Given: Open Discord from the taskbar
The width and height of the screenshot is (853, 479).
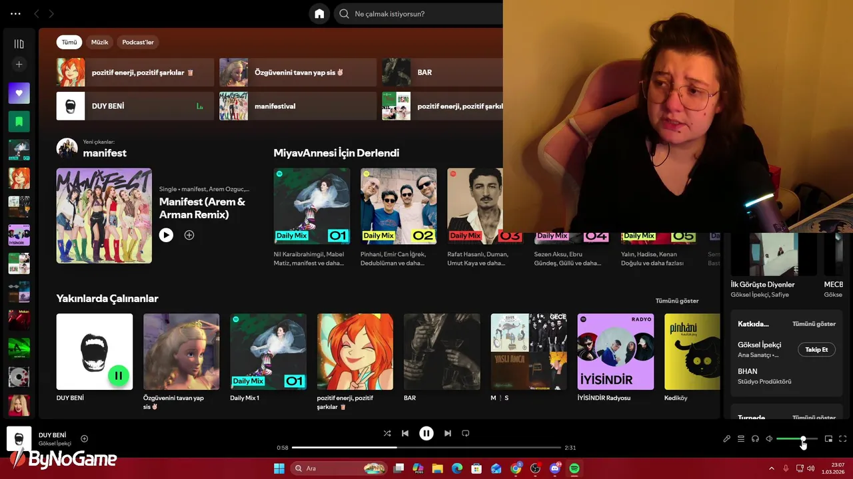Looking at the screenshot, I should click(x=555, y=468).
